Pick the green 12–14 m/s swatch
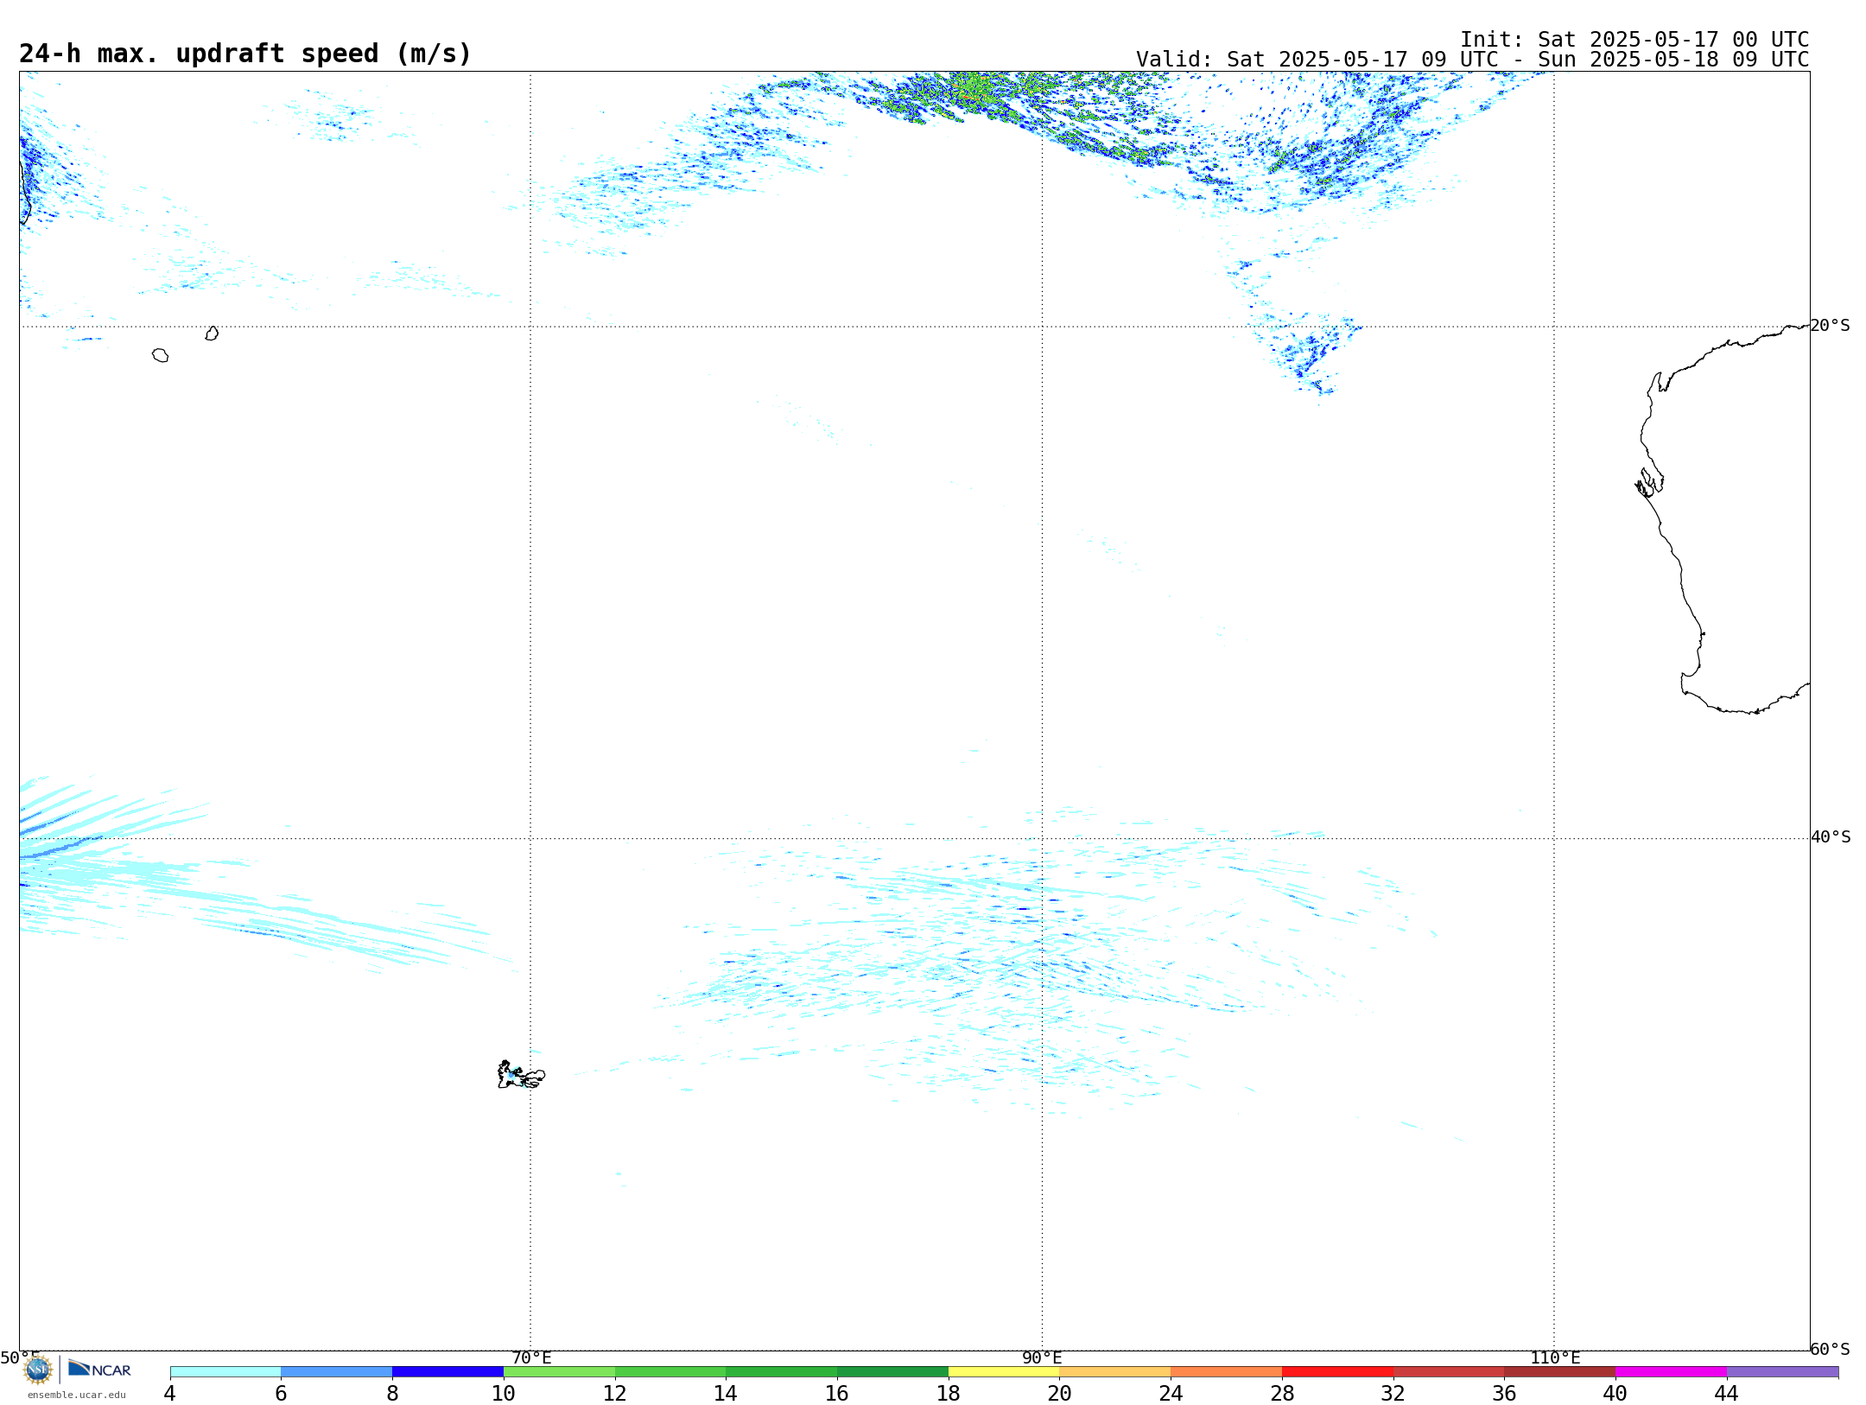1866x1405 pixels. (670, 1371)
